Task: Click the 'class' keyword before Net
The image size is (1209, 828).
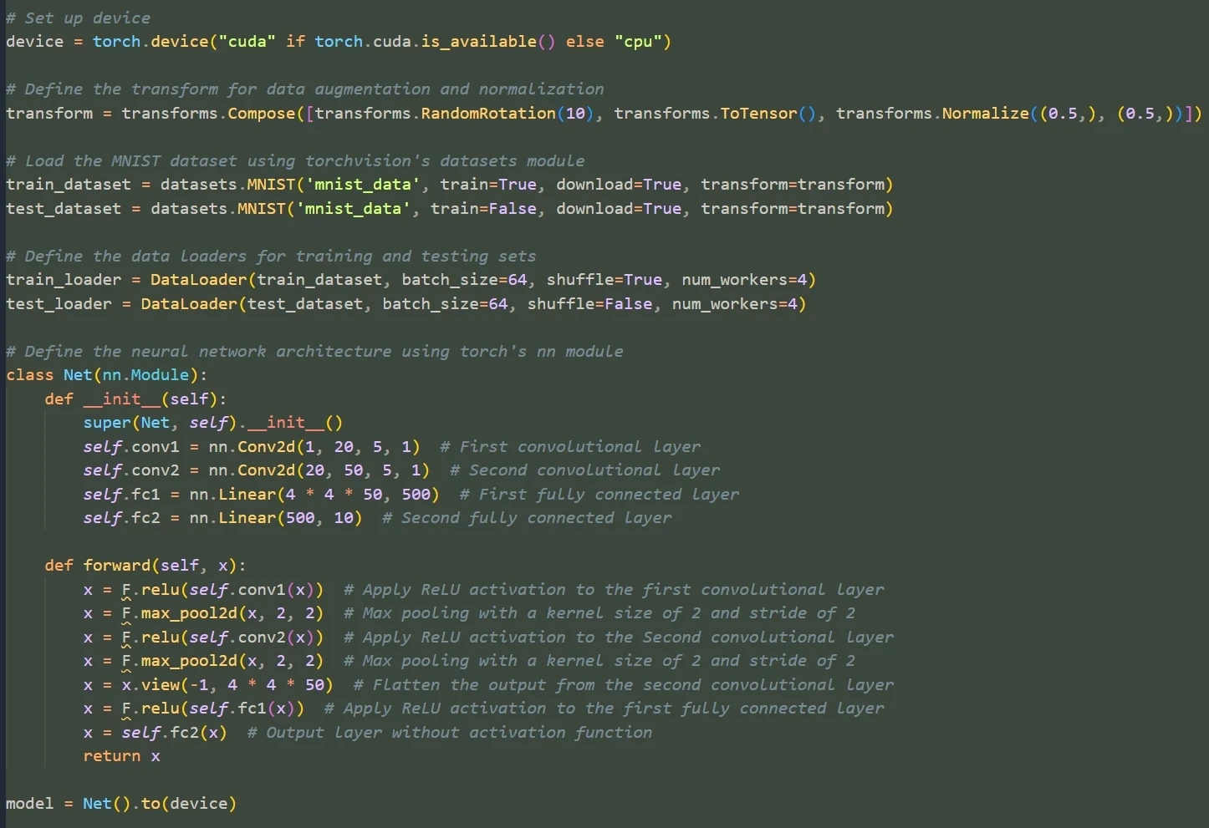Action: (29, 374)
